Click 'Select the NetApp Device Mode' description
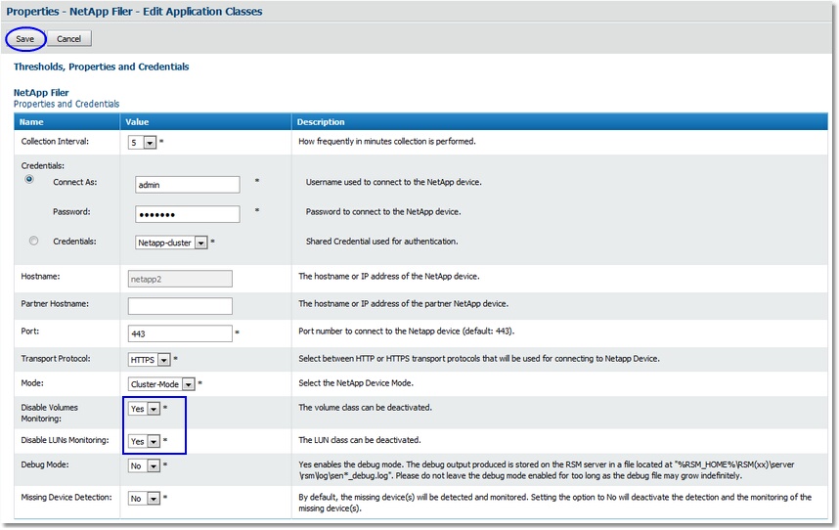The width and height of the screenshot is (839, 530). pyautogui.click(x=356, y=383)
